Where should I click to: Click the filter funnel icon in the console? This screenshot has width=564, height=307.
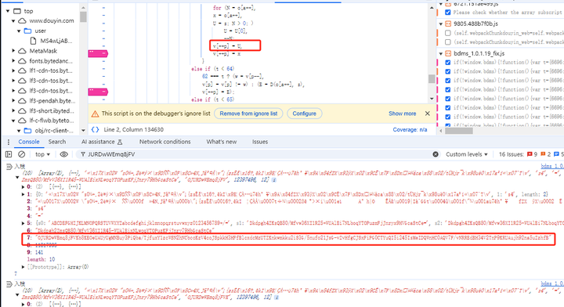coord(83,154)
